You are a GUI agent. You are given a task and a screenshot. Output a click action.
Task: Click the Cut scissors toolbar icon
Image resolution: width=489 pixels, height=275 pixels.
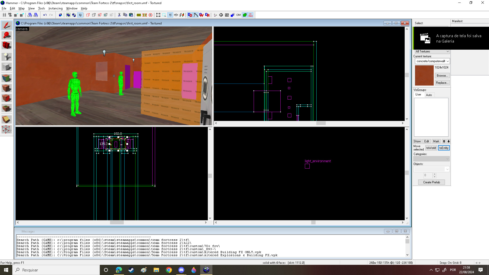pos(119,15)
